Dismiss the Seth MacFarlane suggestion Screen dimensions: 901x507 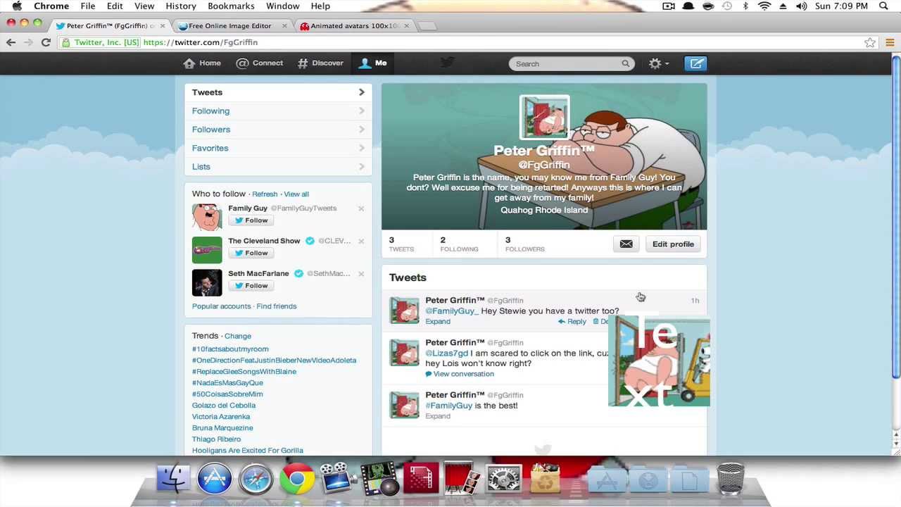tap(361, 274)
